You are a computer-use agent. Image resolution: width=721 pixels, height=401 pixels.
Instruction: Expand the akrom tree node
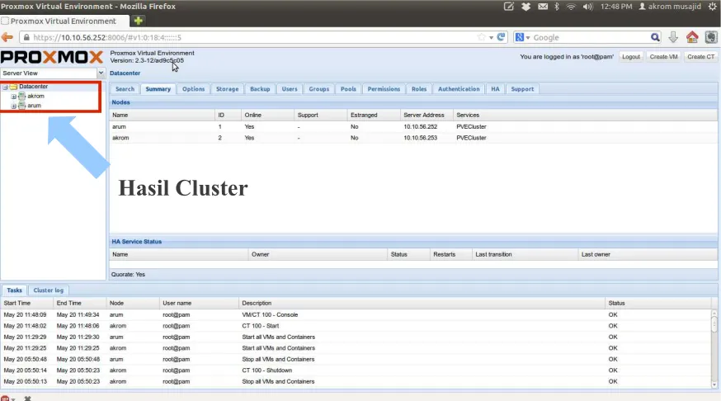tap(14, 97)
